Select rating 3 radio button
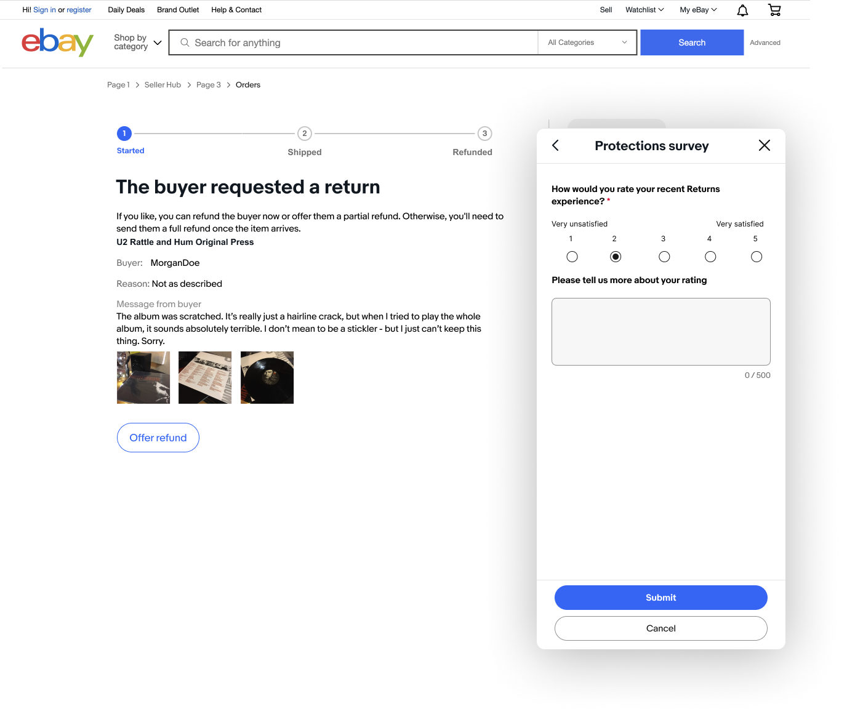847x717 pixels. pos(664,257)
